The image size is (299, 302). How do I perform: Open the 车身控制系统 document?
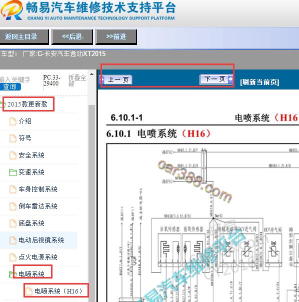point(38,189)
